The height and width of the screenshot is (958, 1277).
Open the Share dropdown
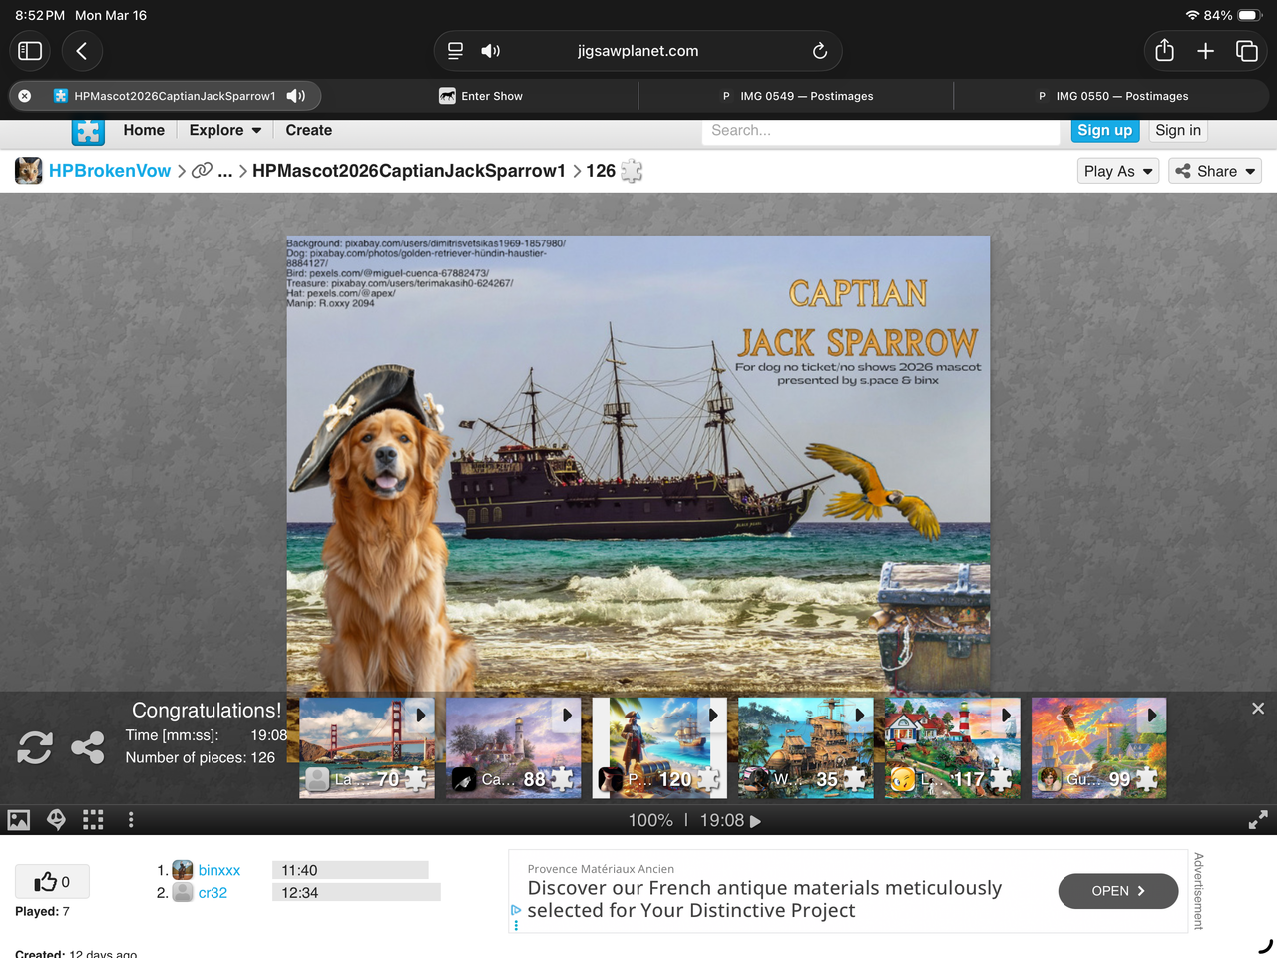coord(1215,171)
